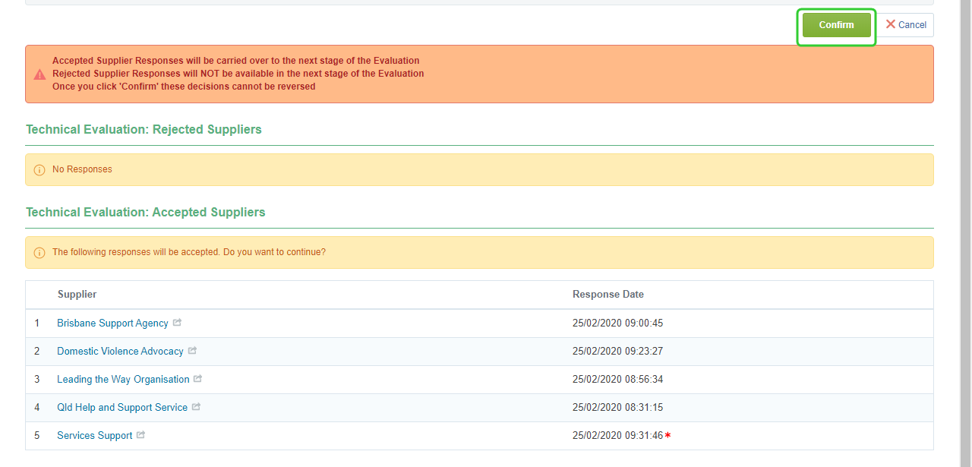Cancel the supplier evaluation confirmation
Viewport: 972px width, 467px height.
click(x=905, y=25)
